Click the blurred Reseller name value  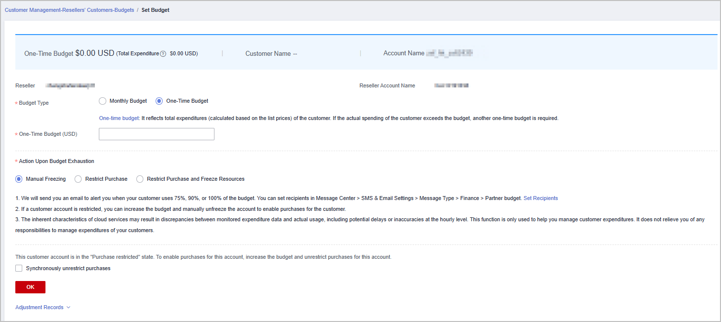70,86
